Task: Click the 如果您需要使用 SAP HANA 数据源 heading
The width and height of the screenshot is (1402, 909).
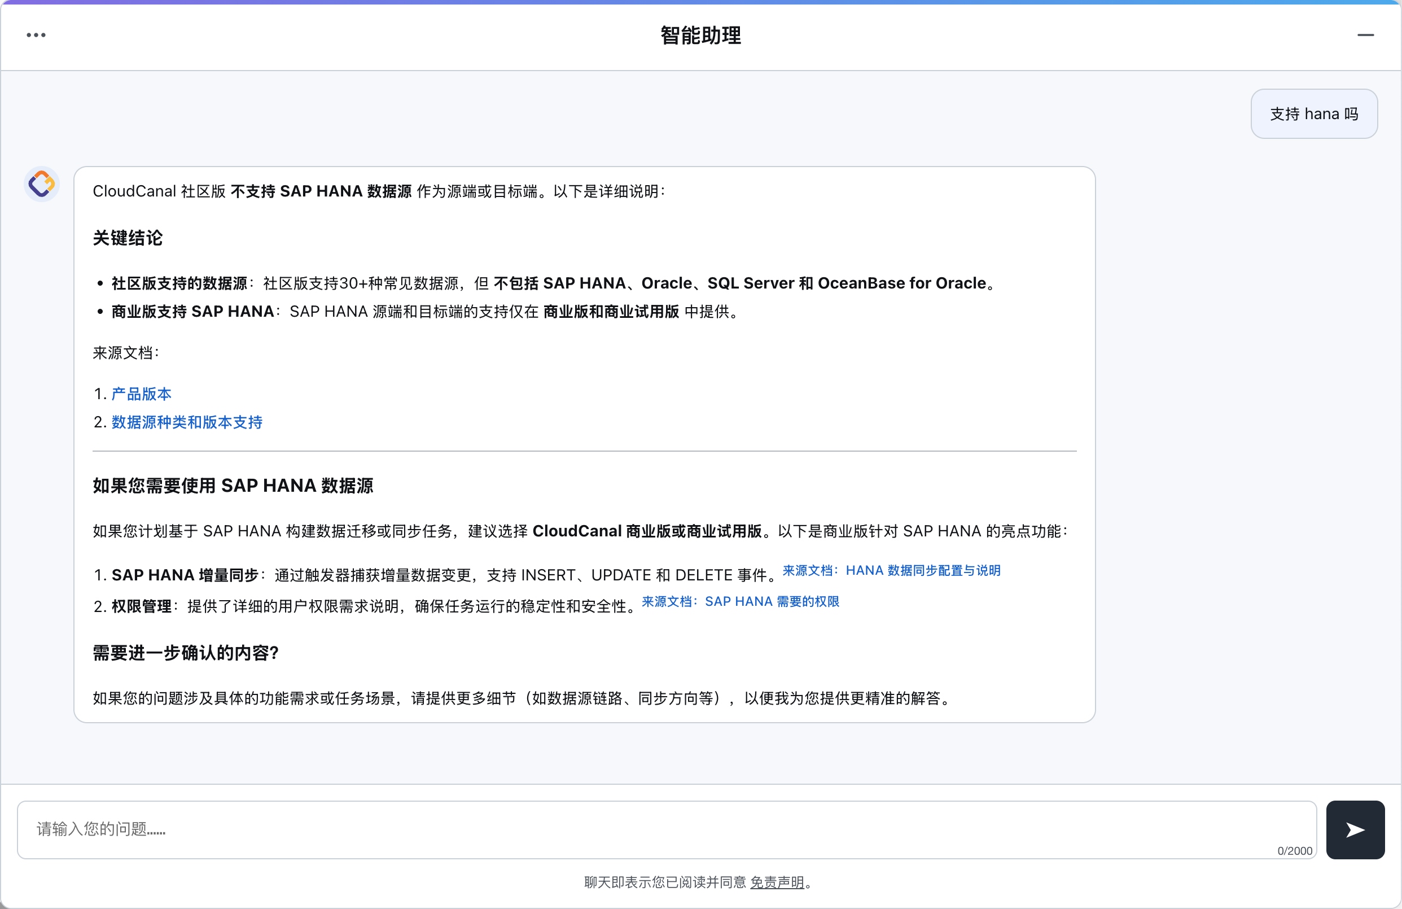Action: pos(233,486)
